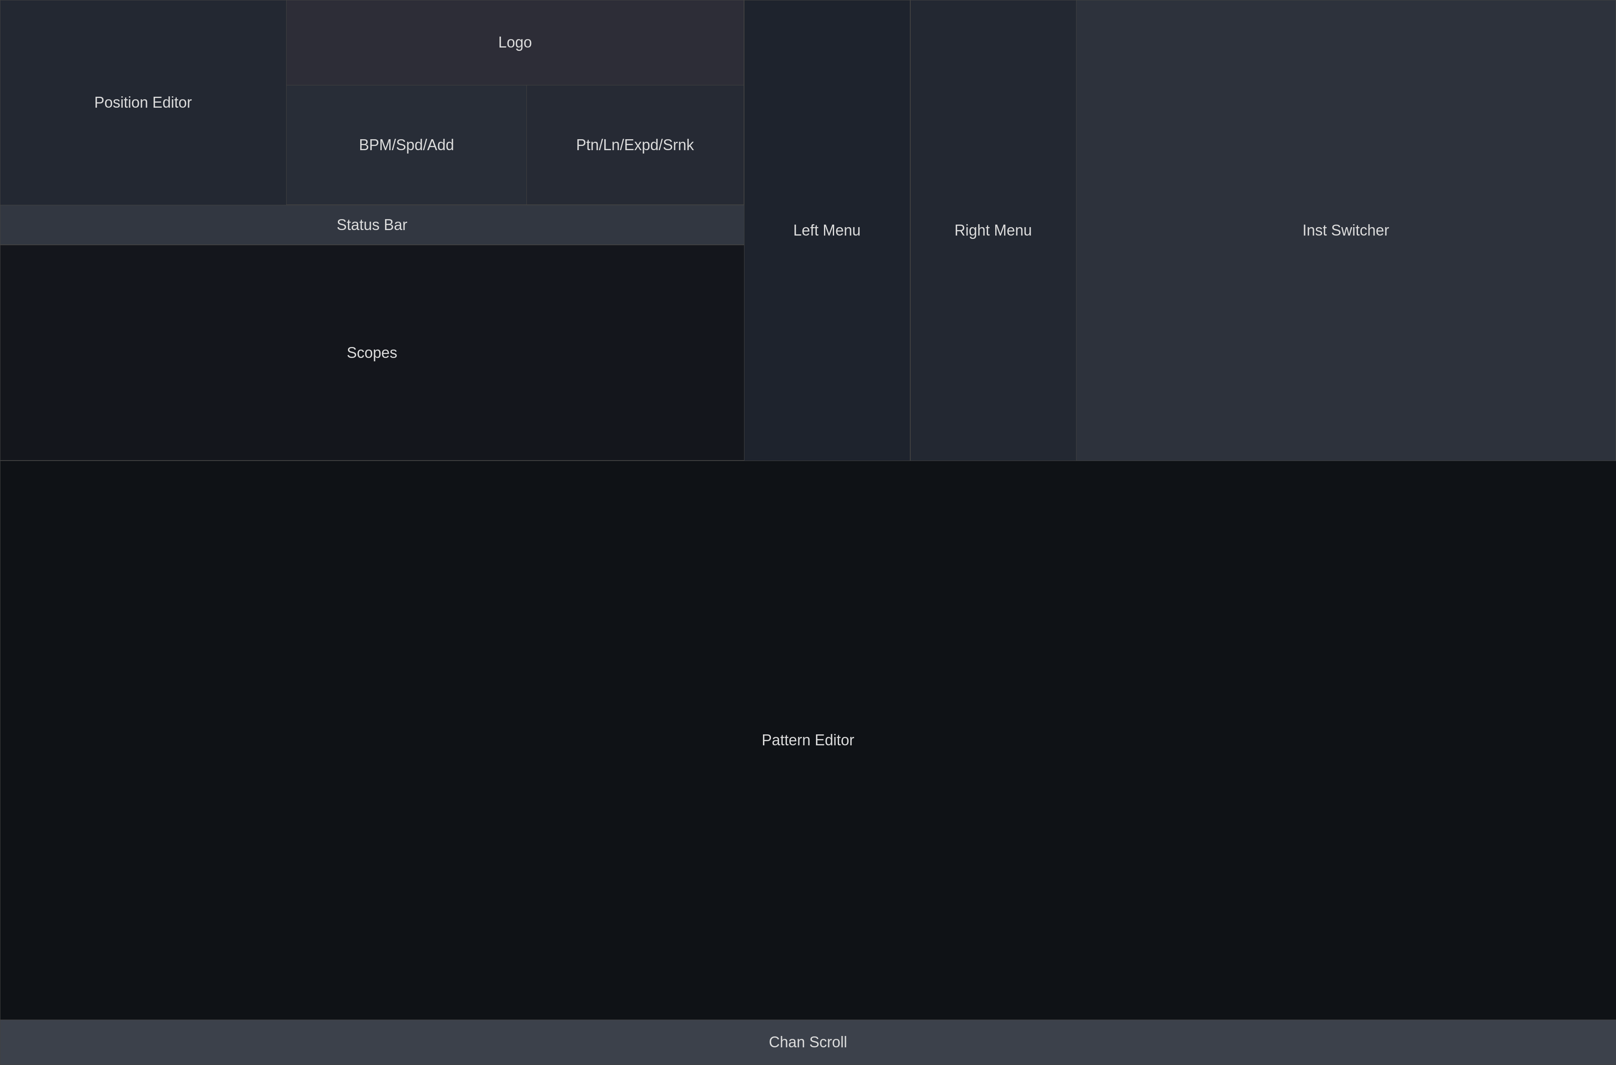Open the Left Menu column

827,230
